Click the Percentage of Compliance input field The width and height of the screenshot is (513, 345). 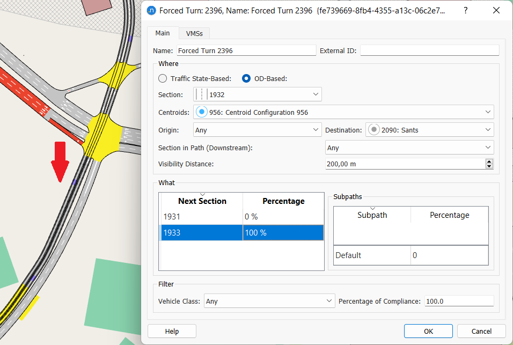(459, 301)
